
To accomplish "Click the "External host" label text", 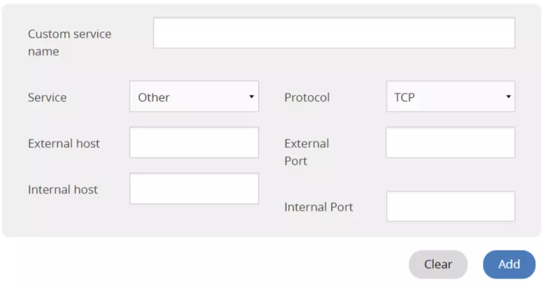I will pos(64,143).
